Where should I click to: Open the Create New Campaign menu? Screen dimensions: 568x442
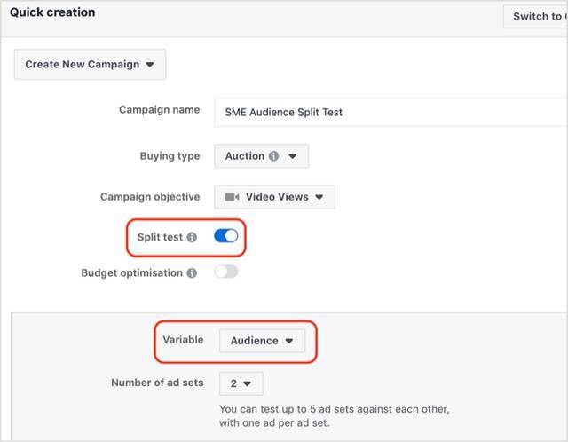click(90, 65)
